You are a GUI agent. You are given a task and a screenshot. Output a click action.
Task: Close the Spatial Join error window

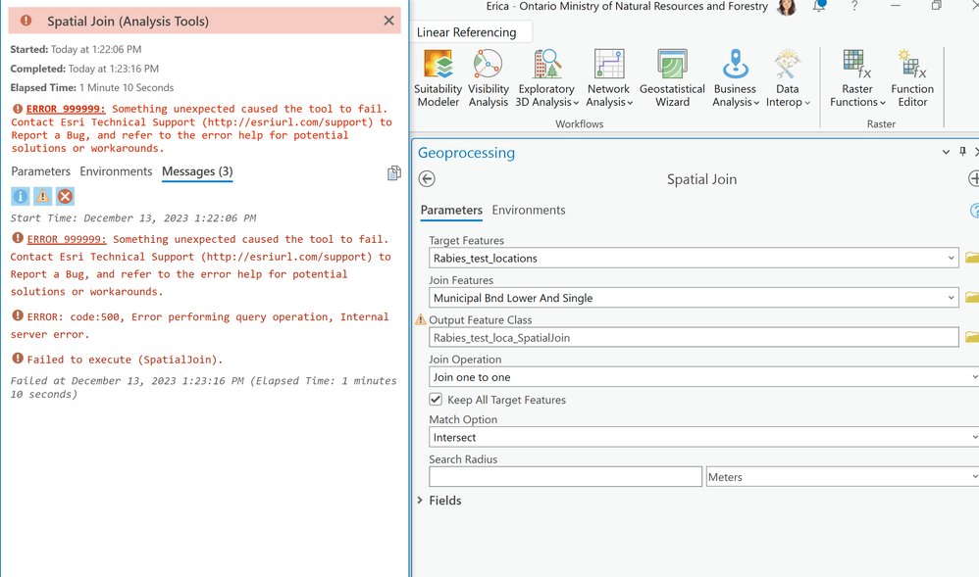(x=389, y=21)
